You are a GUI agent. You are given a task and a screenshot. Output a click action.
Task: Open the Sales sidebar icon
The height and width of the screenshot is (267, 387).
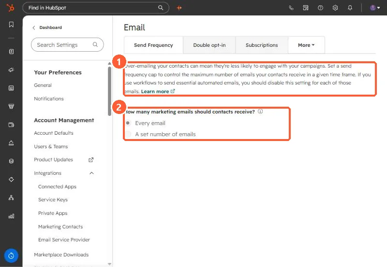[x=11, y=106]
